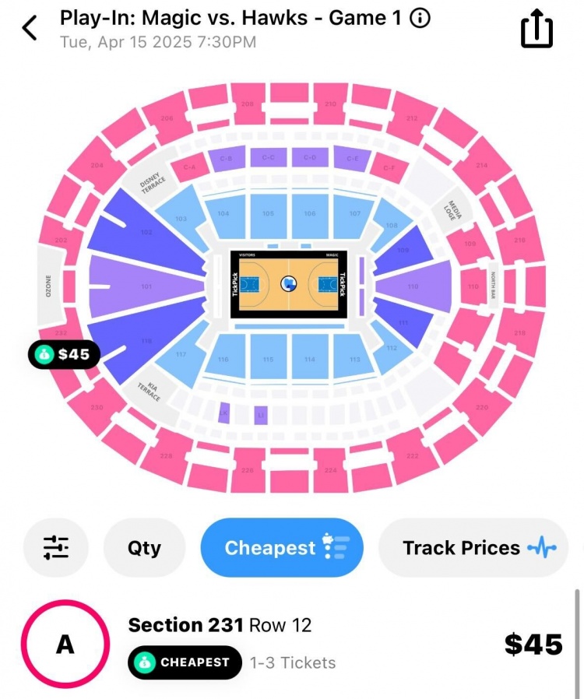Viewport: 584px width, 699px height.
Task: Choose section 115 on the map
Action: click(x=269, y=357)
